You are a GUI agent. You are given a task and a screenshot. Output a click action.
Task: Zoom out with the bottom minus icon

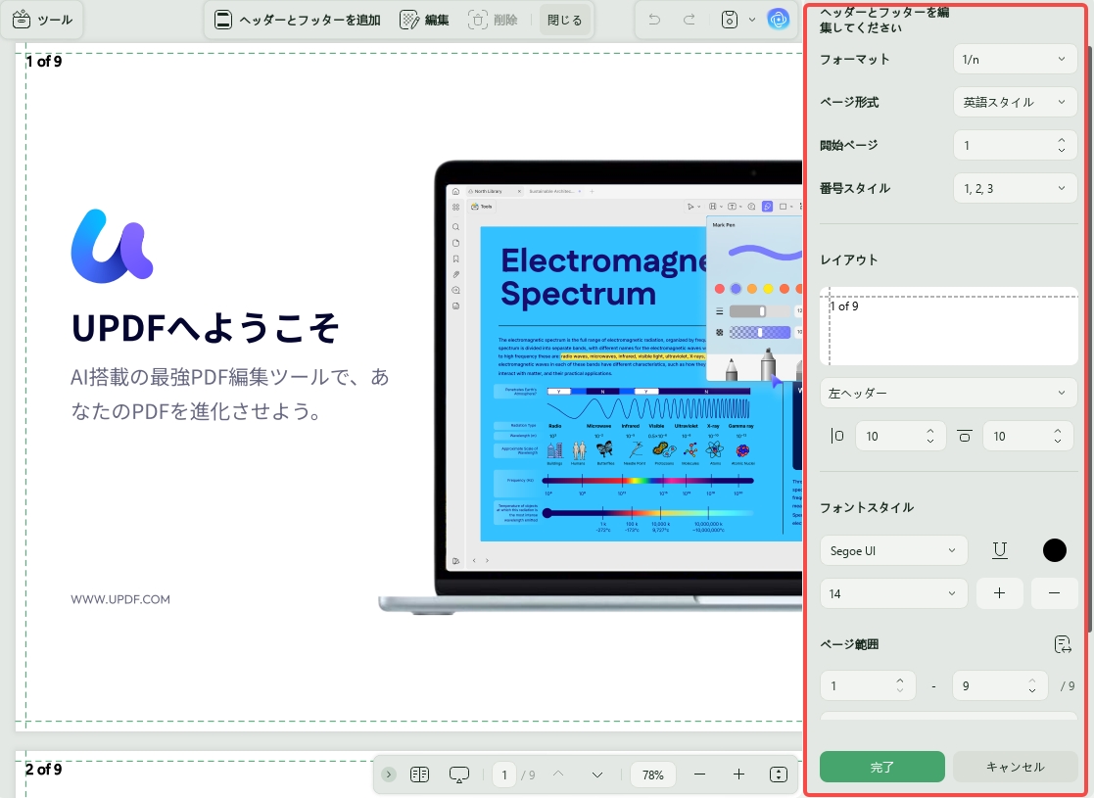pyautogui.click(x=700, y=775)
